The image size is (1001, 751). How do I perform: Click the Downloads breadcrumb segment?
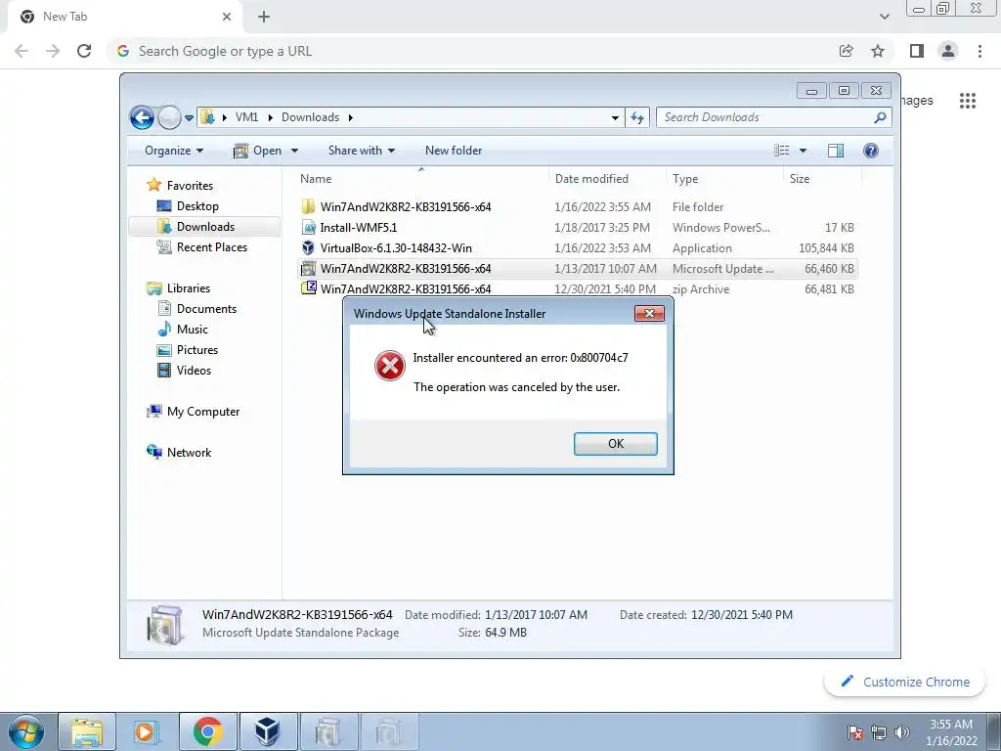[310, 117]
